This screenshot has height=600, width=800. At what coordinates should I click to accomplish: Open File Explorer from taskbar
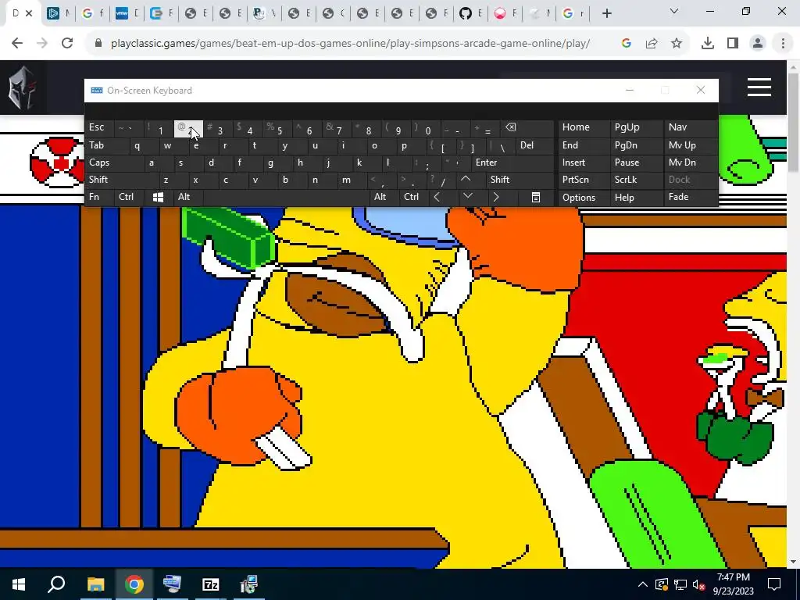point(95,584)
